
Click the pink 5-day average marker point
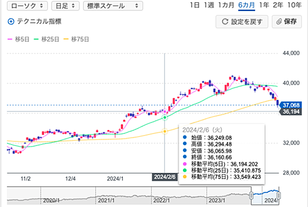click(x=165, y=111)
